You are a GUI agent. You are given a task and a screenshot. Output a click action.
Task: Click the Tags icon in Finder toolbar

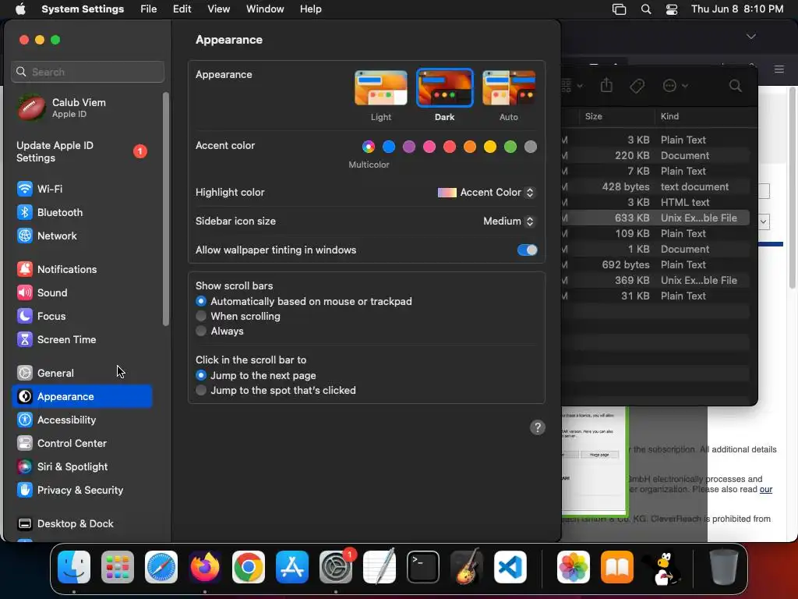tap(637, 86)
